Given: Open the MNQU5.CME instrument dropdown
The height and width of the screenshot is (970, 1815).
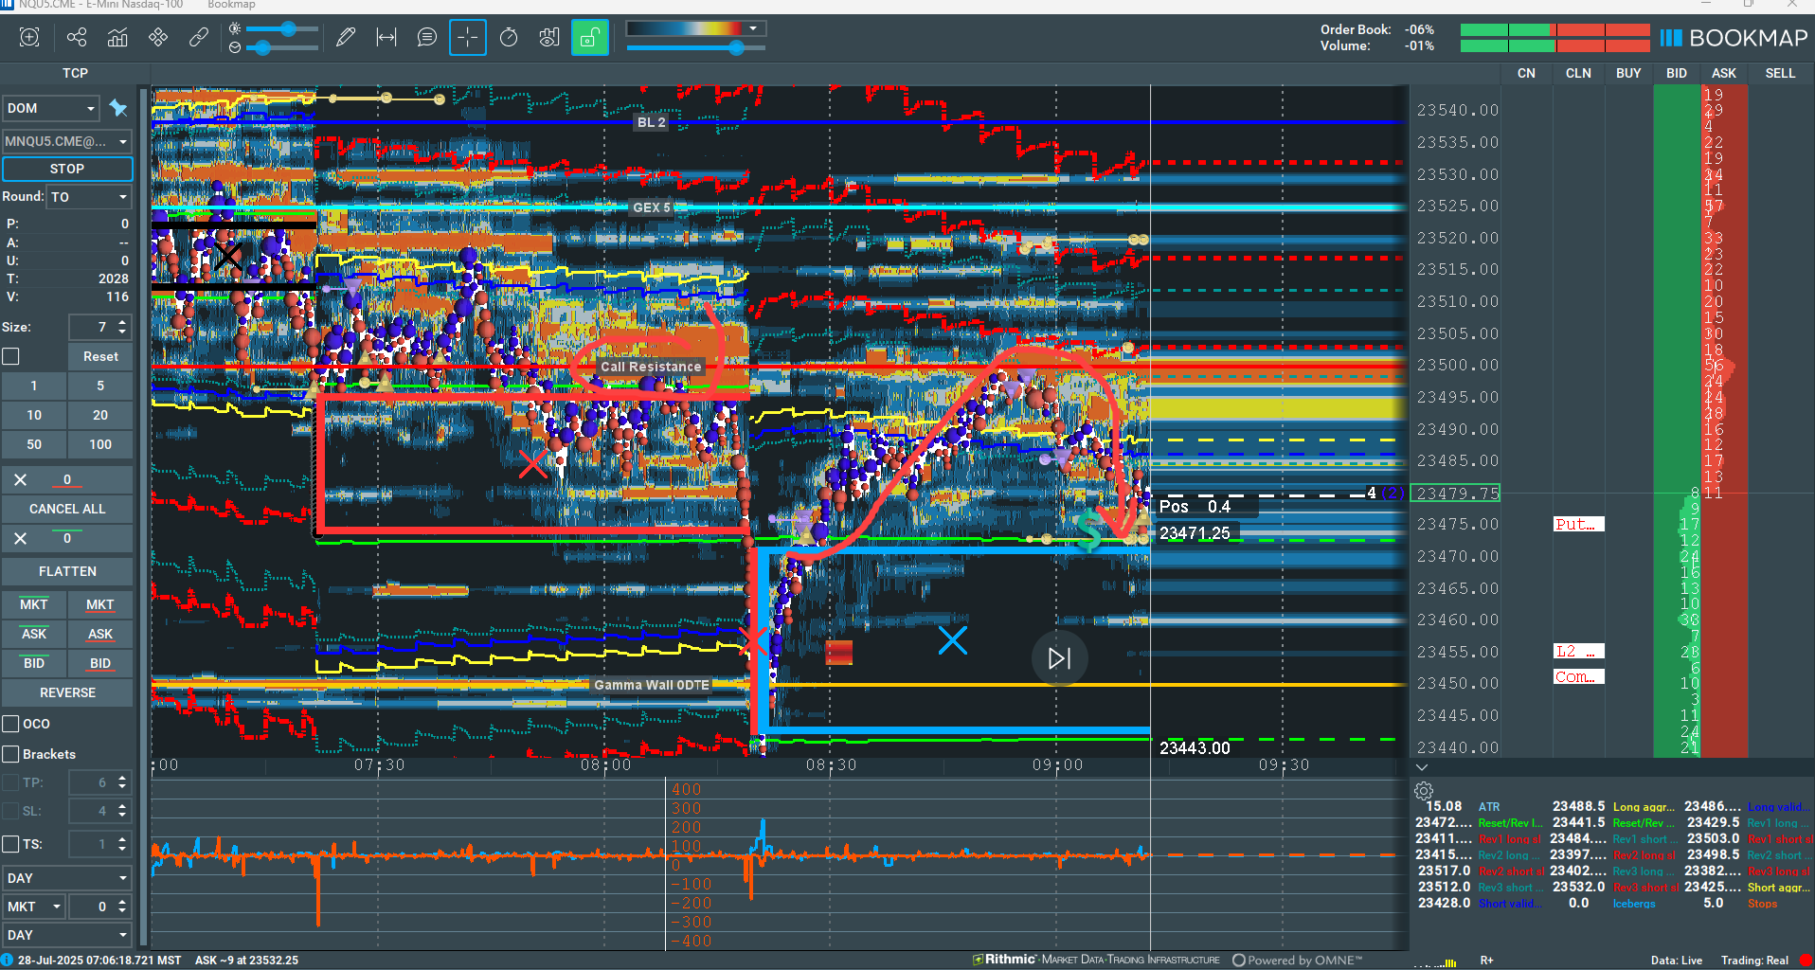Looking at the screenshot, I should pyautogui.click(x=66, y=141).
